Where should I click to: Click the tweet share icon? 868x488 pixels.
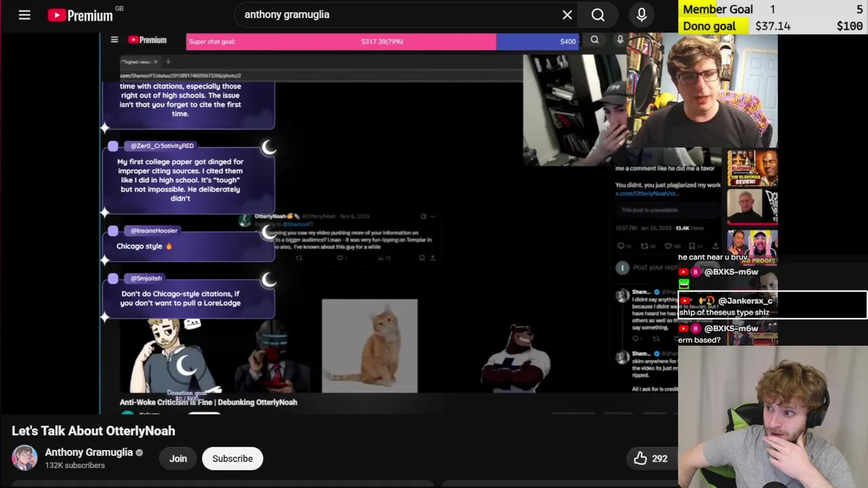pos(715,246)
